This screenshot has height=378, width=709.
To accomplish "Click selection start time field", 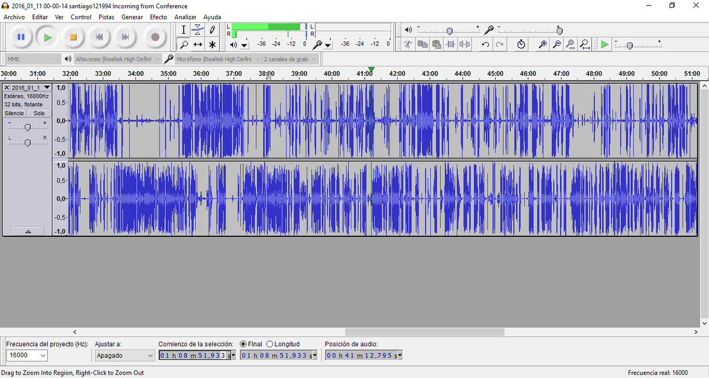I will (x=197, y=356).
